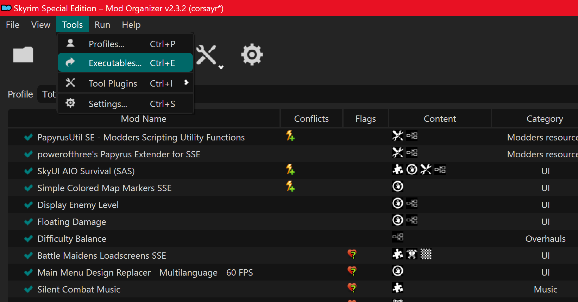Click the Settings gear icon in menu
Image resolution: width=578 pixels, height=302 pixels.
[70, 103]
